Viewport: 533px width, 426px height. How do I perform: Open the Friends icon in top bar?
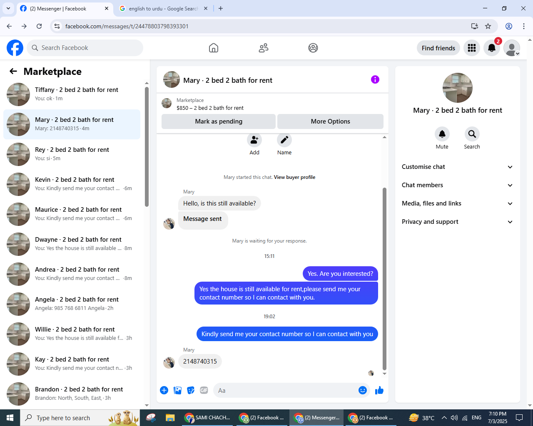click(264, 48)
